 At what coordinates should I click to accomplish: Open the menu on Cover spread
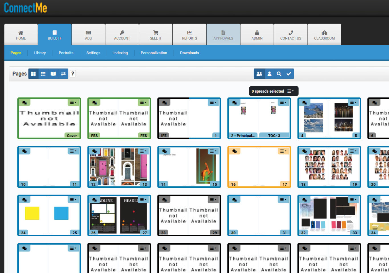(x=73, y=103)
